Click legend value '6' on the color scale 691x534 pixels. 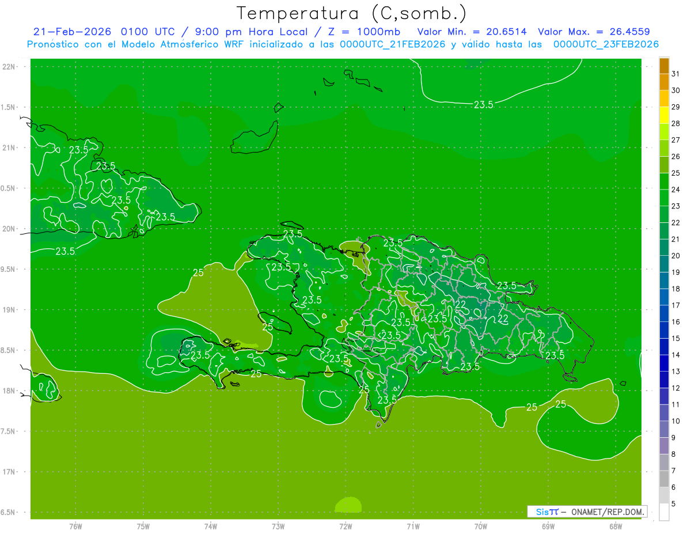674,487
